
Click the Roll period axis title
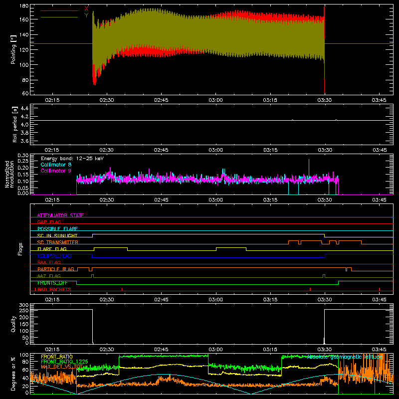click(x=14, y=124)
